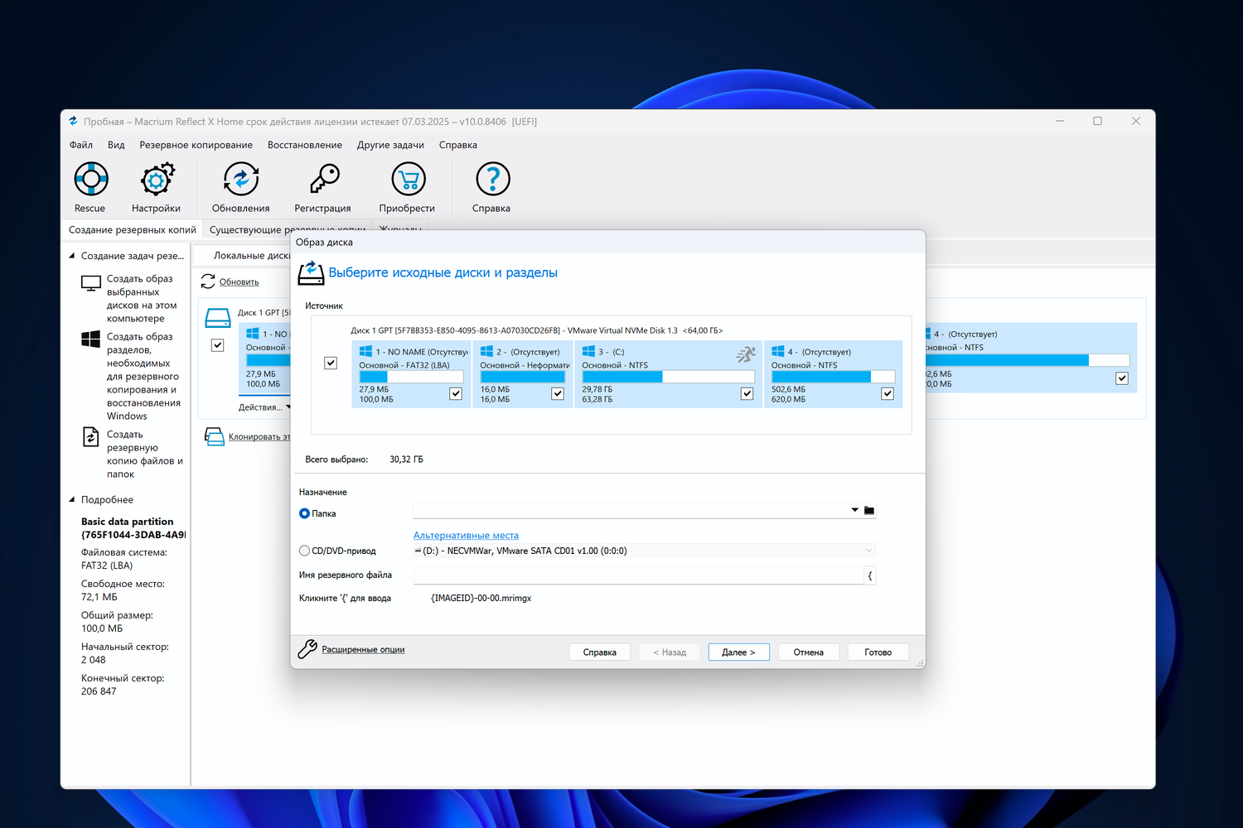
Task: Click the Macrium Reflect title bar icon
Action: 73,122
